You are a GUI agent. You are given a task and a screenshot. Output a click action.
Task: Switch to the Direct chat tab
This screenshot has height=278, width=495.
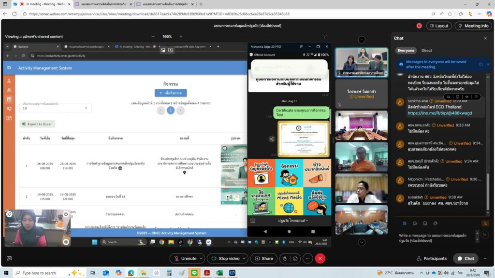pyautogui.click(x=426, y=50)
